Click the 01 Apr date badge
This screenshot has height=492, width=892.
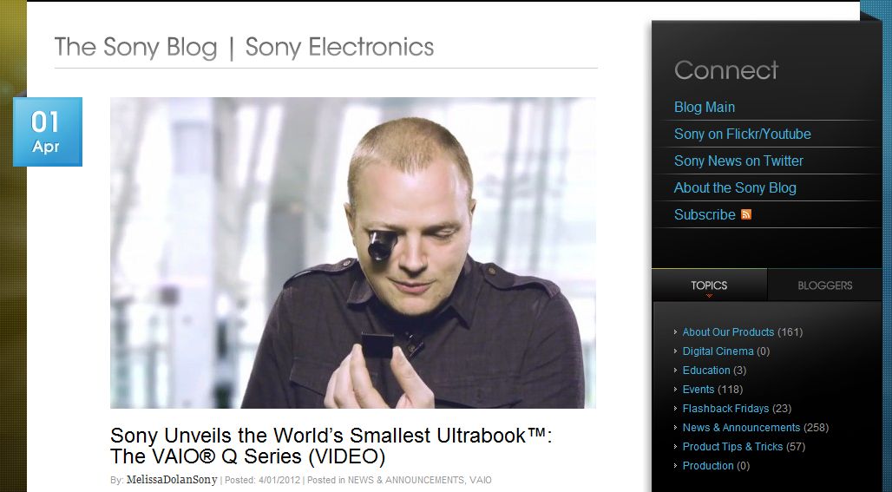(48, 132)
